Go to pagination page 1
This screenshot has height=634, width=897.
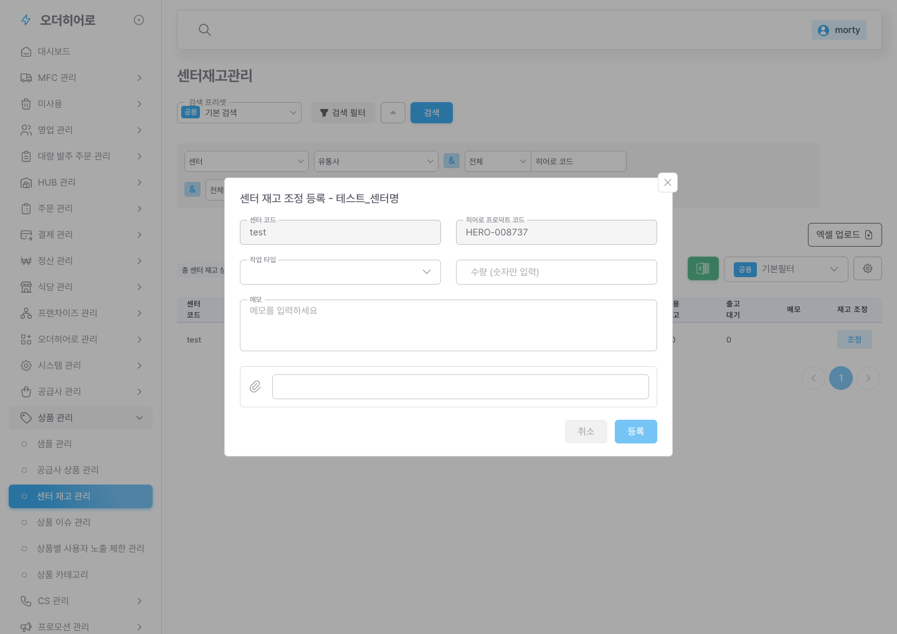[x=841, y=378]
